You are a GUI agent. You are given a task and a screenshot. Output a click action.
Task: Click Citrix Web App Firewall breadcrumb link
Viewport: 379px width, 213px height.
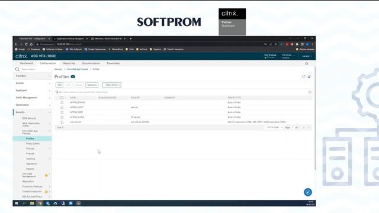point(77,69)
